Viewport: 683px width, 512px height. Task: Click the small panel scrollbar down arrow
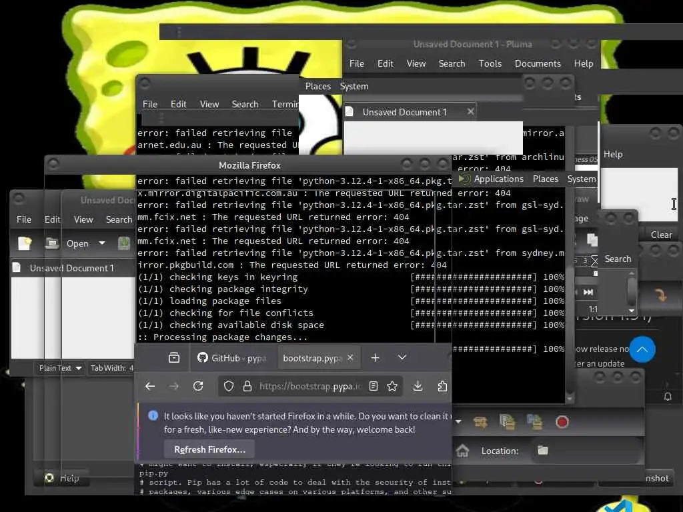coord(632,311)
